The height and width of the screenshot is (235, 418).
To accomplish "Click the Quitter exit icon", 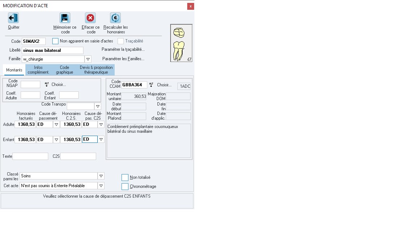I will tap(13, 18).
